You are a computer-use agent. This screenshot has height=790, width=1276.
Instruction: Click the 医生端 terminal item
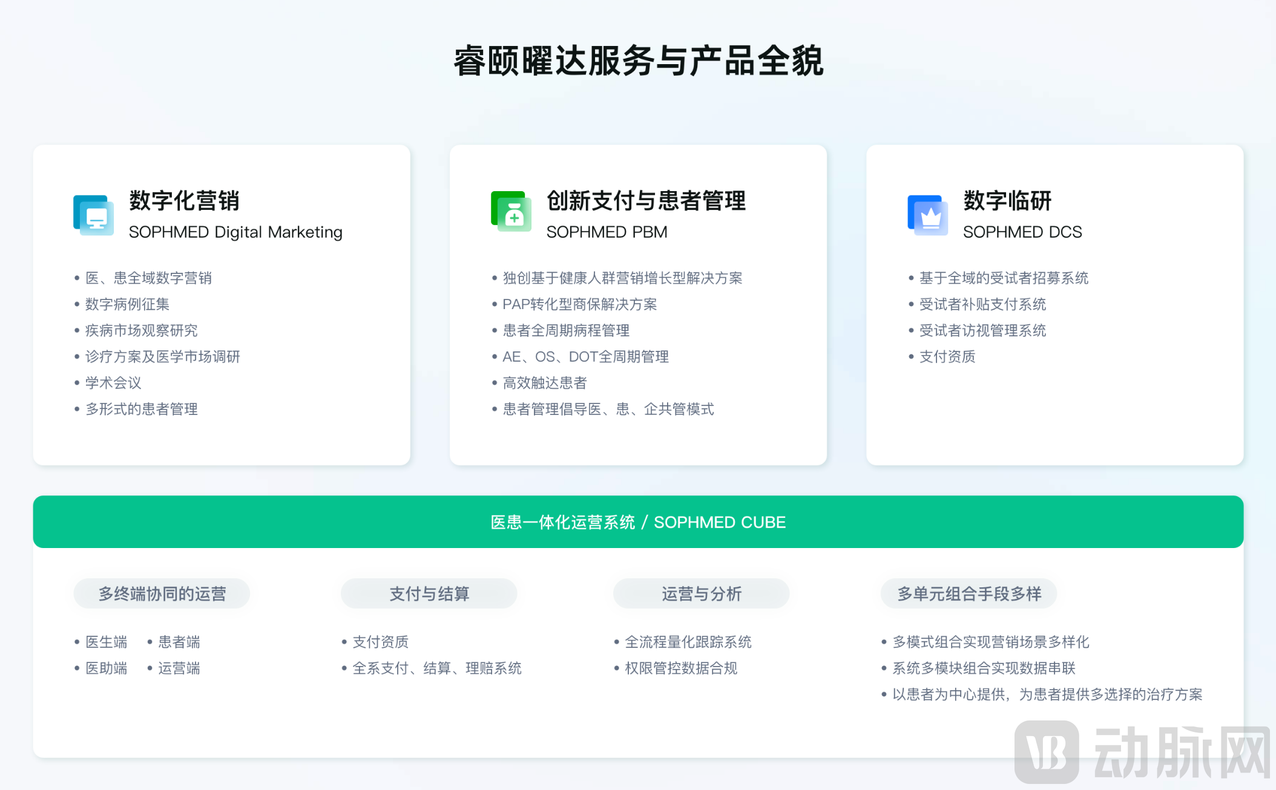[x=106, y=642]
